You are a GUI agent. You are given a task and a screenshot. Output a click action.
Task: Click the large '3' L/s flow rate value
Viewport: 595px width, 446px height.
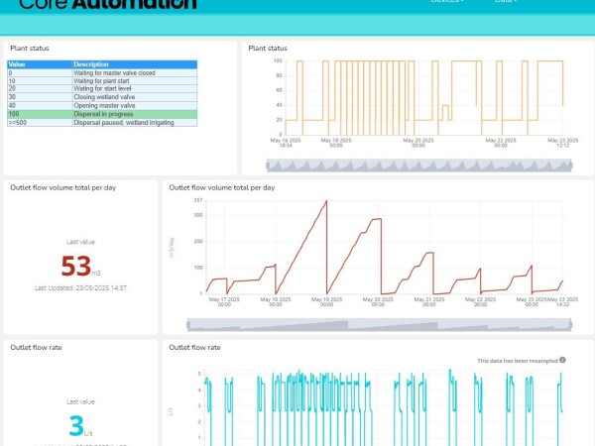[x=76, y=425]
